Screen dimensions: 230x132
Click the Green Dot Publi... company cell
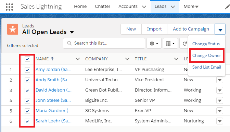103,90
